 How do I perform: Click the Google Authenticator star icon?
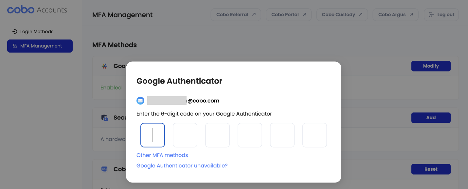(104, 66)
